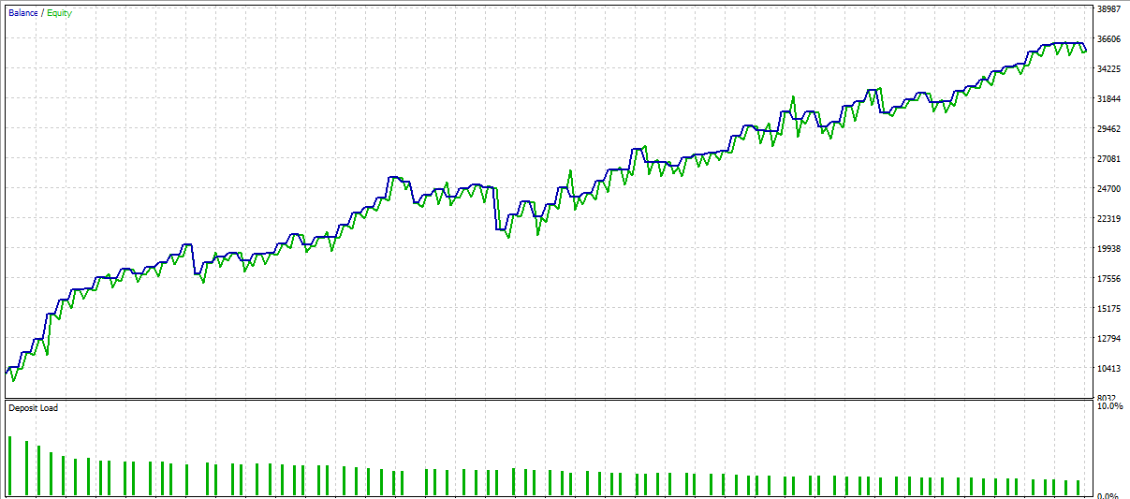1130x499 pixels.
Task: Click the 10413 axis value
Action: pos(1108,369)
